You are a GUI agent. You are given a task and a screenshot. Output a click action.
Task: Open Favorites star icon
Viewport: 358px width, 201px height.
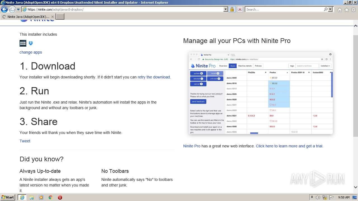pyautogui.click(x=347, y=10)
